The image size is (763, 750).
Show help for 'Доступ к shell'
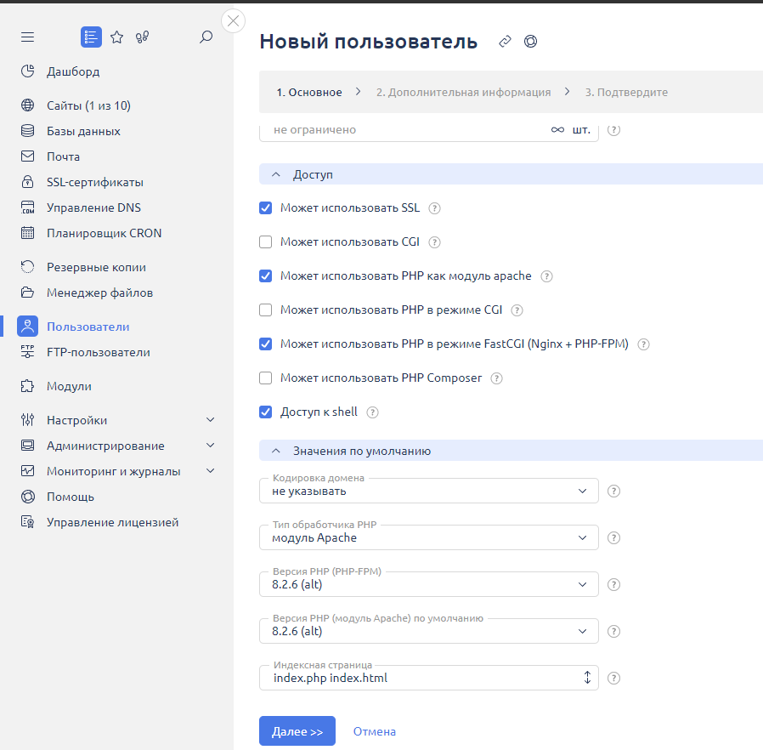tap(372, 412)
